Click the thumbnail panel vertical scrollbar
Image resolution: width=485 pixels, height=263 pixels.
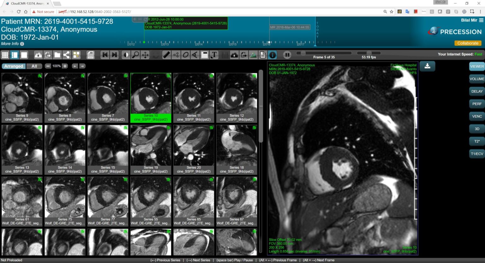(x=261, y=106)
